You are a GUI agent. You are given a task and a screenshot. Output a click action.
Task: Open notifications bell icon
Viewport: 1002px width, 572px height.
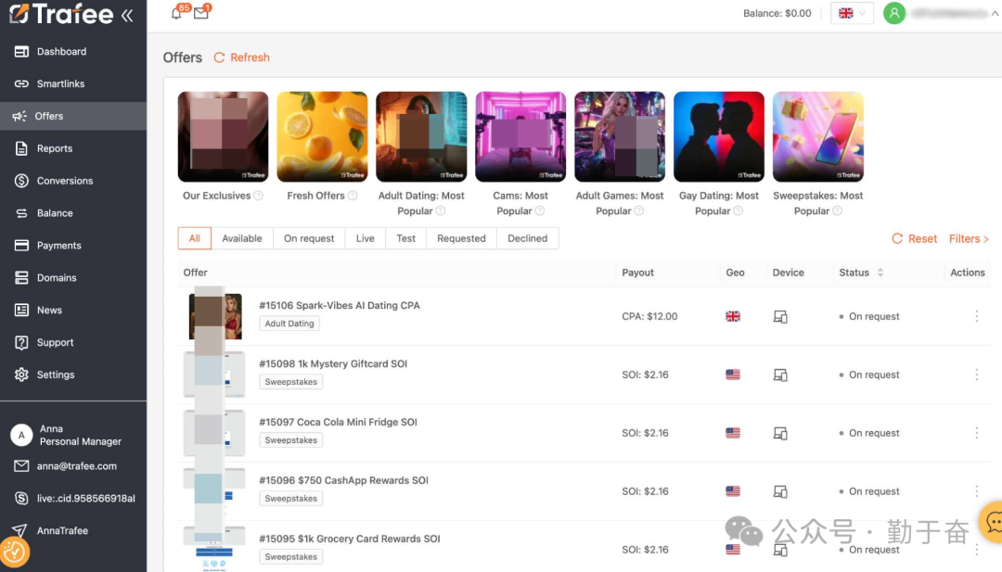click(176, 13)
